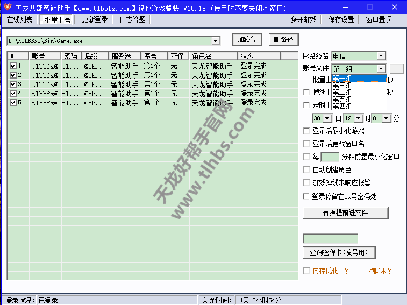Open the 网络线路 电信 dropdown
407x305 pixels.
381,56
